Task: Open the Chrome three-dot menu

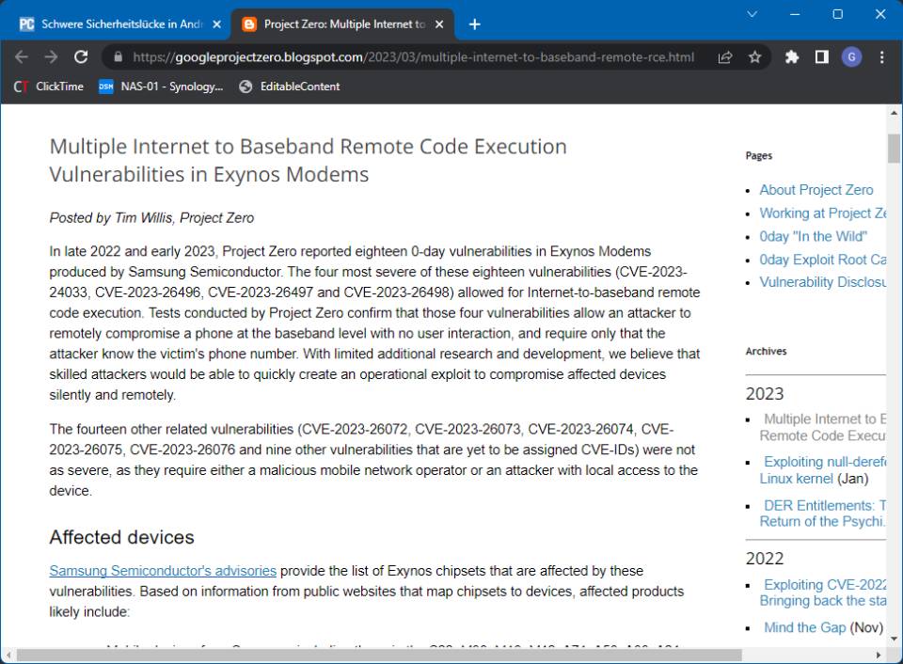Action: coord(881,57)
